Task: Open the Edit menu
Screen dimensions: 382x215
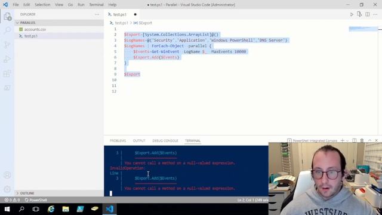Action: coord(26,5)
